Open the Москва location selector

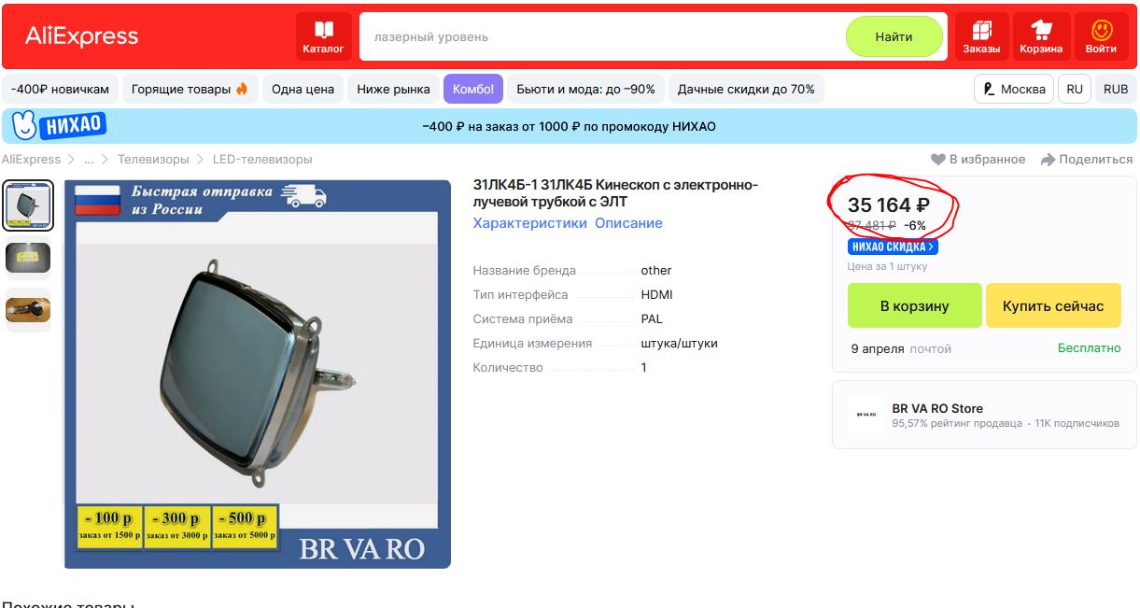click(1013, 90)
